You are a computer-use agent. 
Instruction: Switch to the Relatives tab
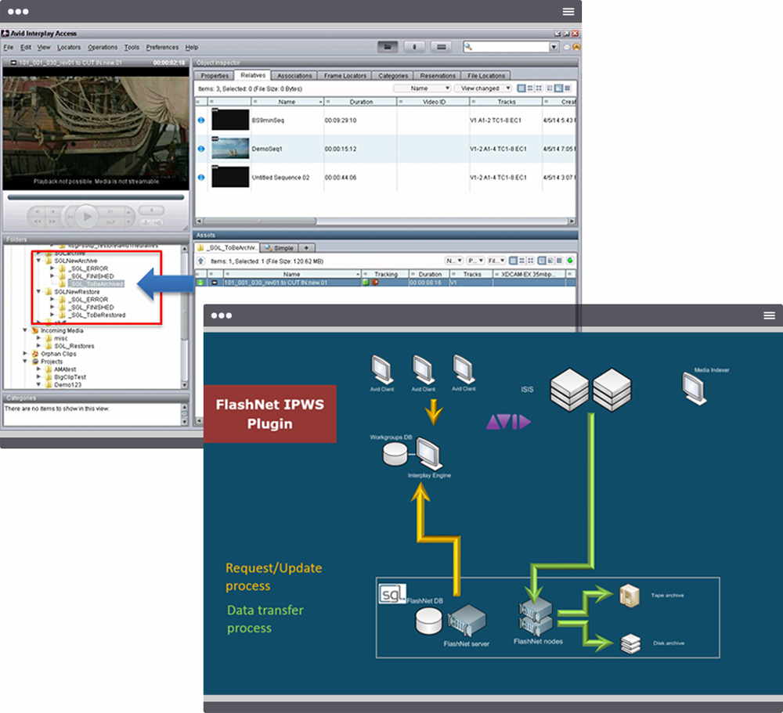[x=253, y=75]
